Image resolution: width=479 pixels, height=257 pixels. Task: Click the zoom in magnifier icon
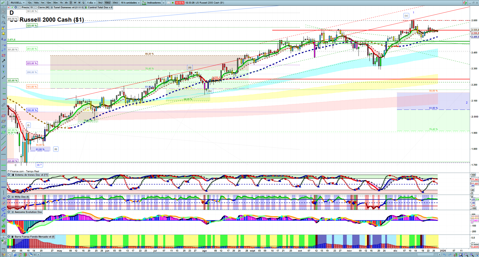click(x=472, y=255)
